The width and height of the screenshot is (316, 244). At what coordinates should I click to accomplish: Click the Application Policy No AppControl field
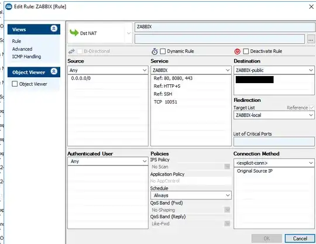(191, 181)
